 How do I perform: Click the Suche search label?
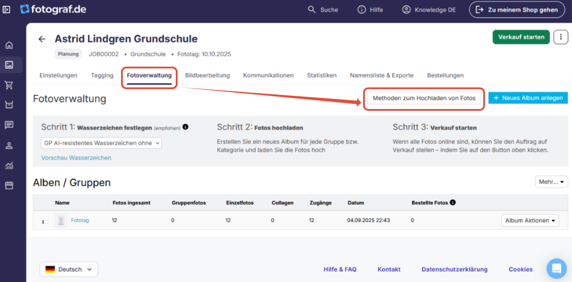pyautogui.click(x=329, y=10)
